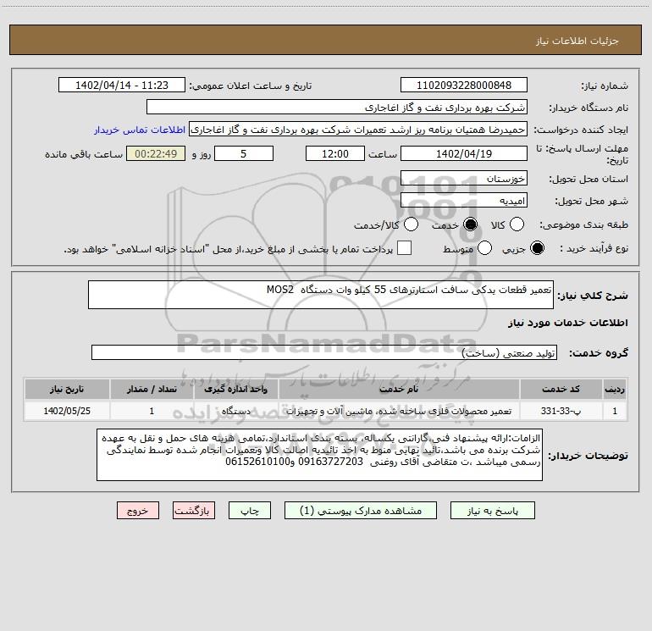Select the کالا radio button

517,224
